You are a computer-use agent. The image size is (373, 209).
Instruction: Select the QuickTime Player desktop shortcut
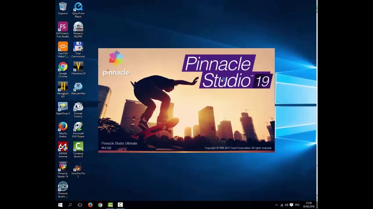[x=78, y=10]
